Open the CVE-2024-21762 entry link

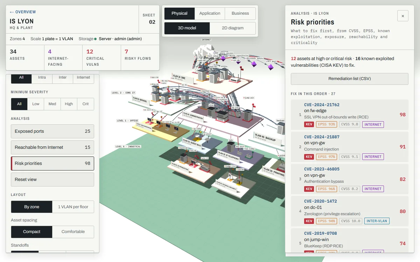click(x=322, y=105)
